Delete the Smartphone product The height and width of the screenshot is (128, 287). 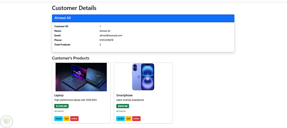click(136, 119)
